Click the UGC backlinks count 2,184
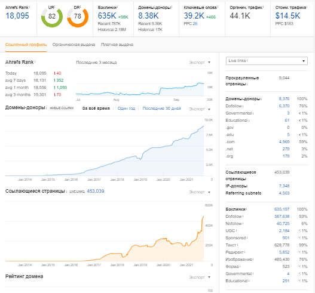315x293 pixels. coord(284,230)
